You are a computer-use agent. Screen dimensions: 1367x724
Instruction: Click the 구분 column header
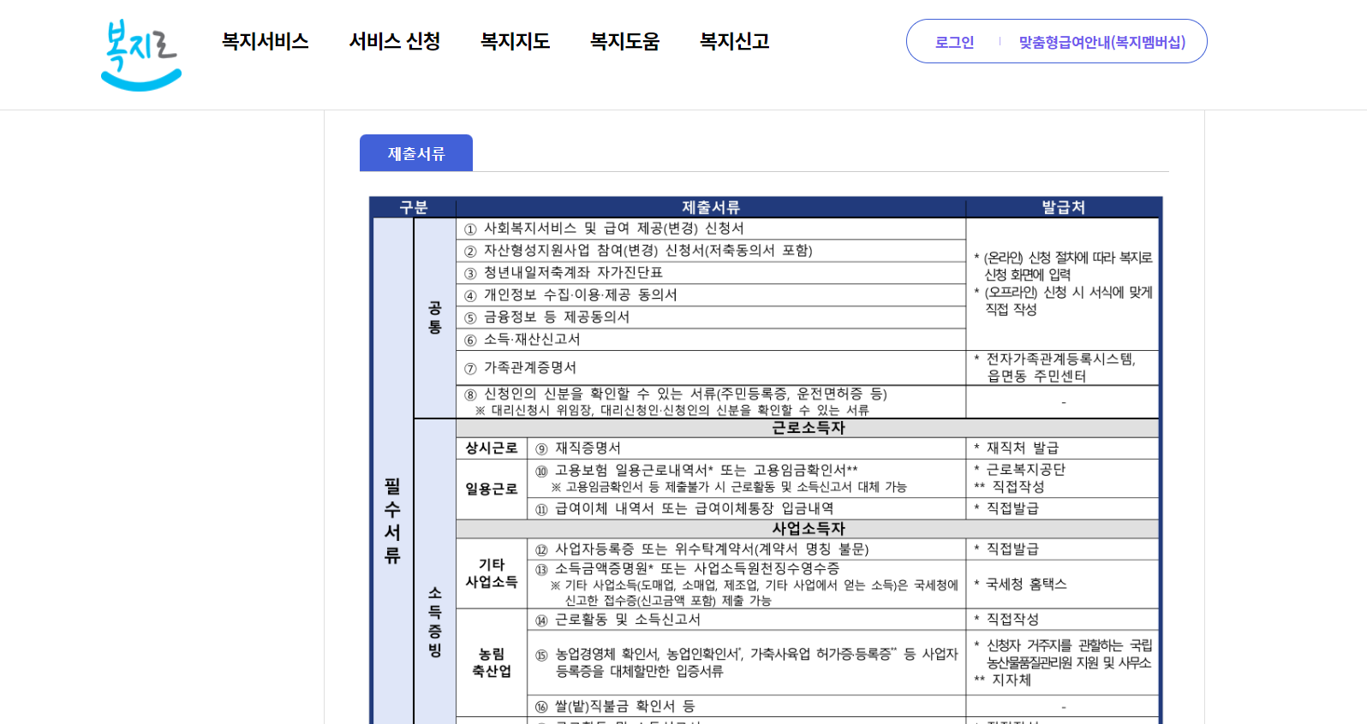point(414,207)
